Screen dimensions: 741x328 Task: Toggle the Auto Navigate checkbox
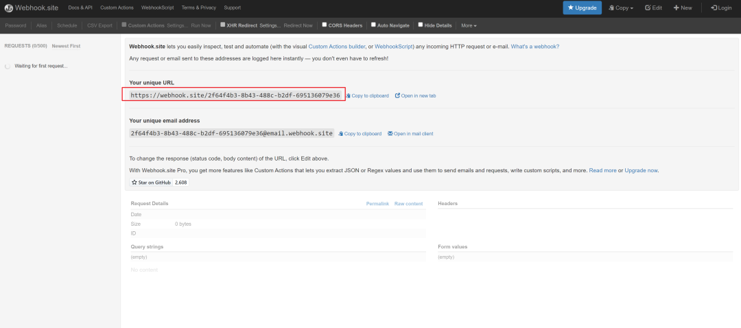(373, 25)
